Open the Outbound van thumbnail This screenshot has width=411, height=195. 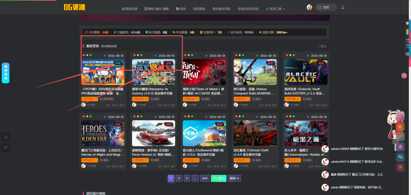(x=204, y=133)
